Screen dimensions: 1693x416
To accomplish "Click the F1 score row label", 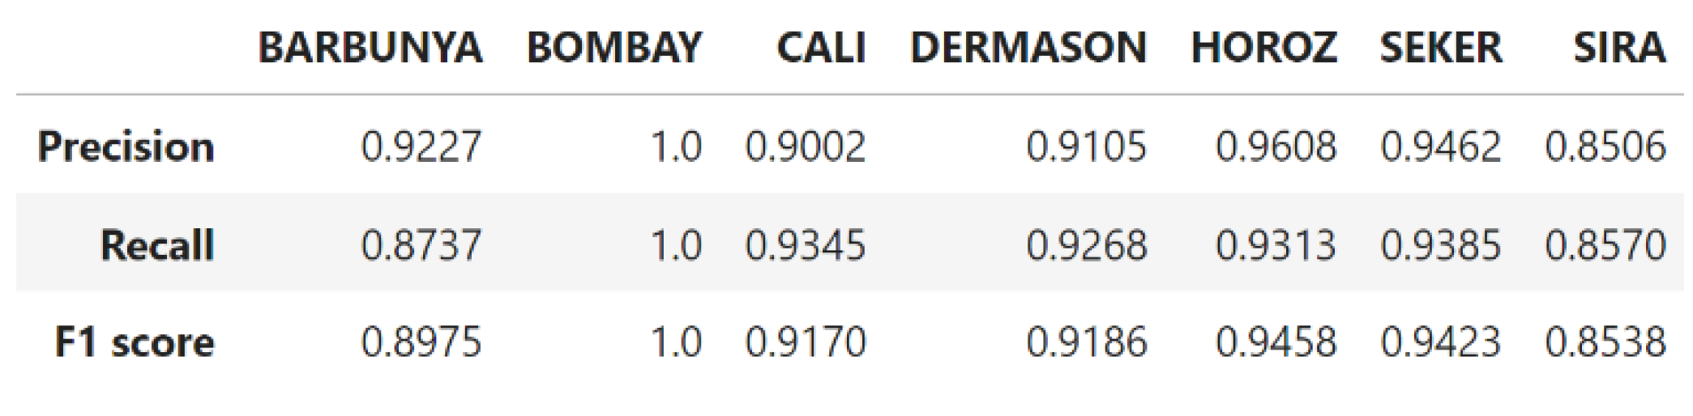I will pos(135,342).
